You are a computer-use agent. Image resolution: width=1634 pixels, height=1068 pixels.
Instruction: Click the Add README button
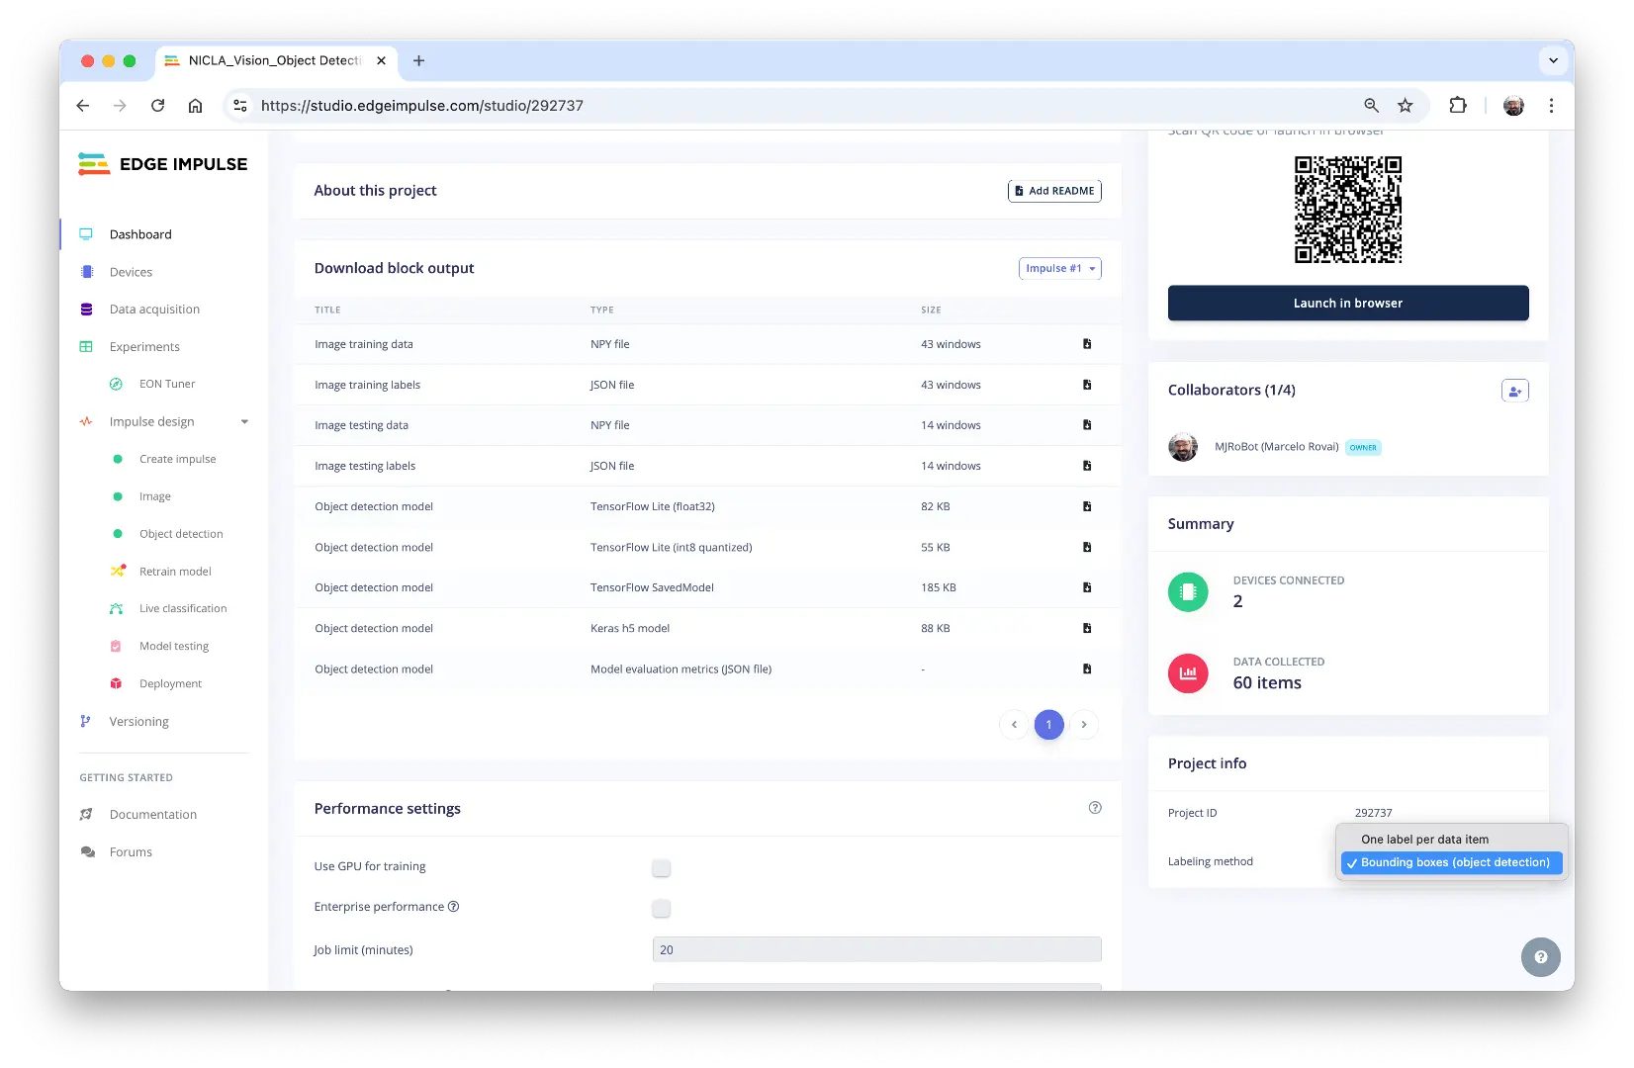point(1054,191)
